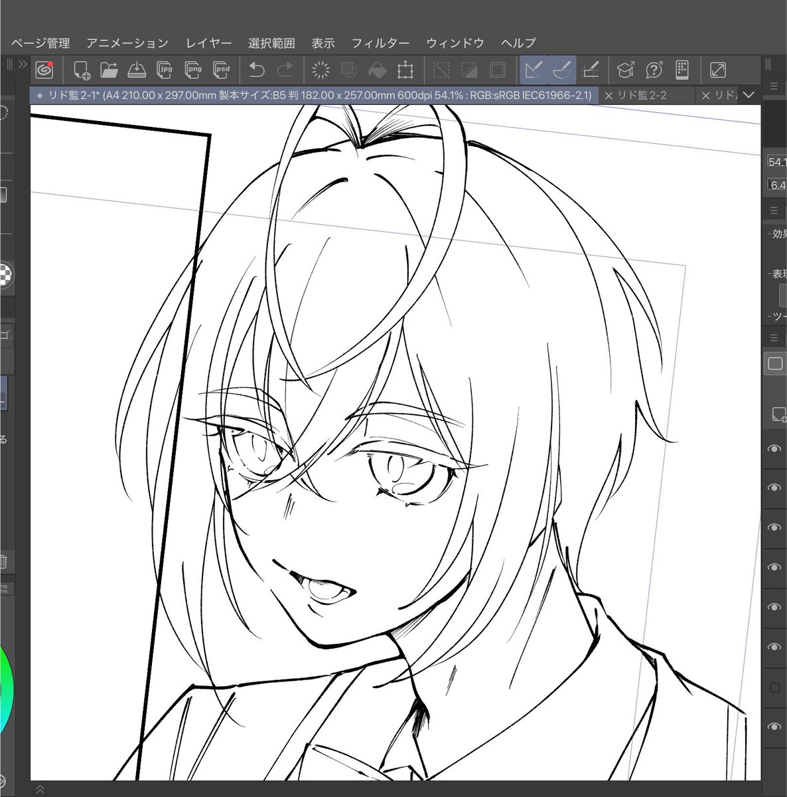The height and width of the screenshot is (797, 787).
Task: Click the Fill bucket icon
Action: coord(377,70)
